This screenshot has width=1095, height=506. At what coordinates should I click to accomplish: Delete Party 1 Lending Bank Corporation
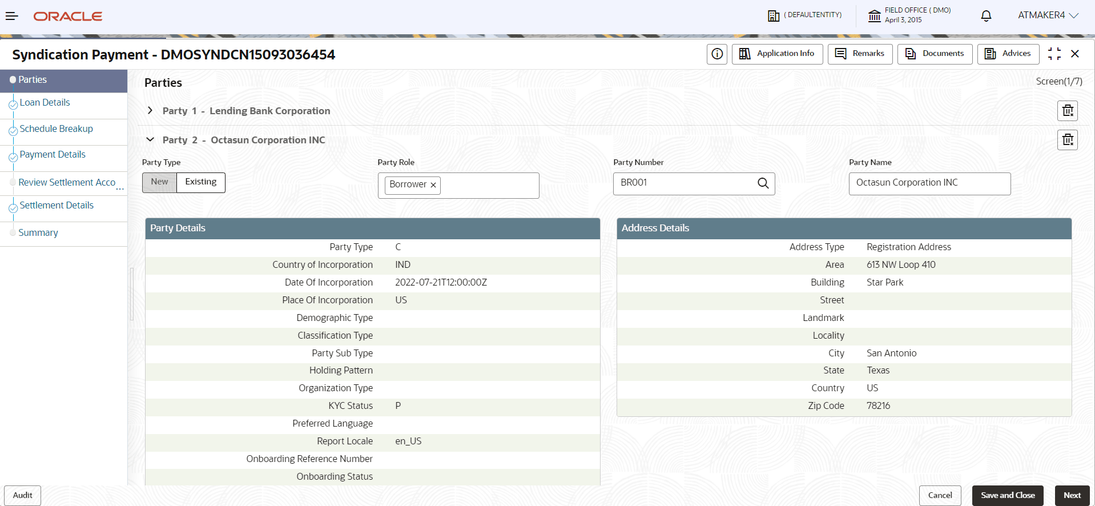(1068, 111)
